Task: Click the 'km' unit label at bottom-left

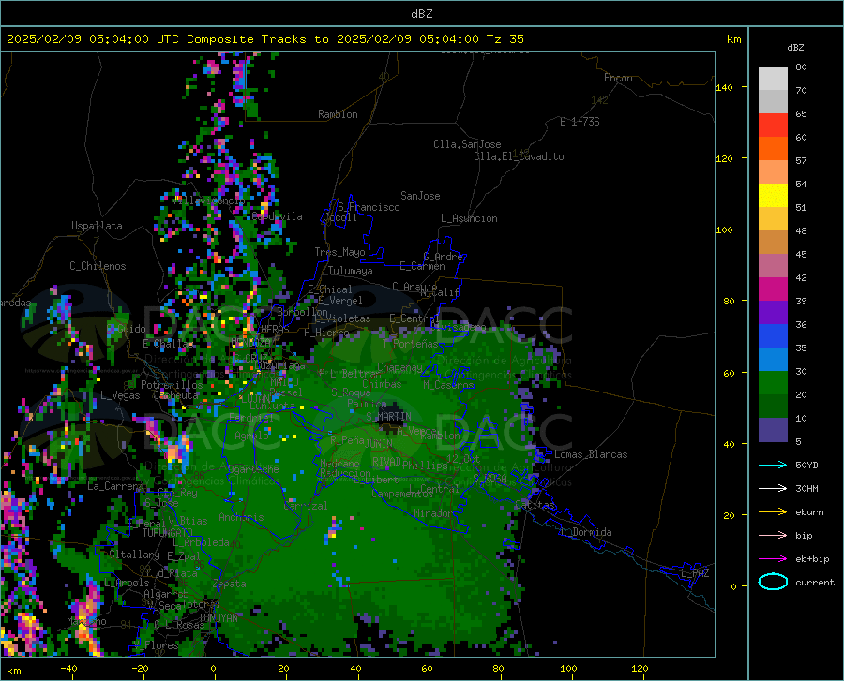Action: click(x=13, y=671)
